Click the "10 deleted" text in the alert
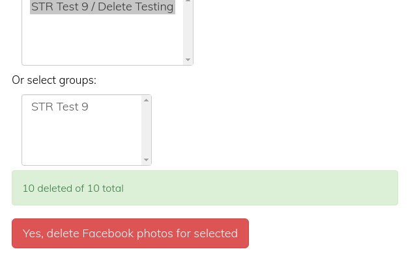This screenshot has height=260, width=417. (48, 188)
